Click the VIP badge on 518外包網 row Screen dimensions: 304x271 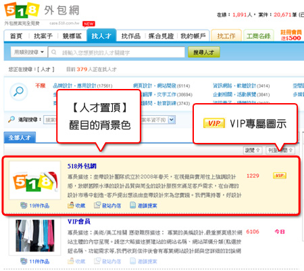(280, 175)
